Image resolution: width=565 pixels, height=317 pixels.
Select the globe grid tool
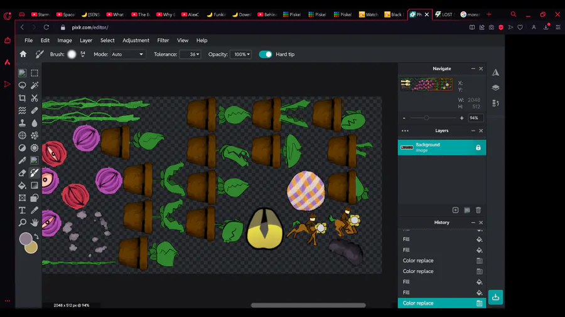[22, 135]
